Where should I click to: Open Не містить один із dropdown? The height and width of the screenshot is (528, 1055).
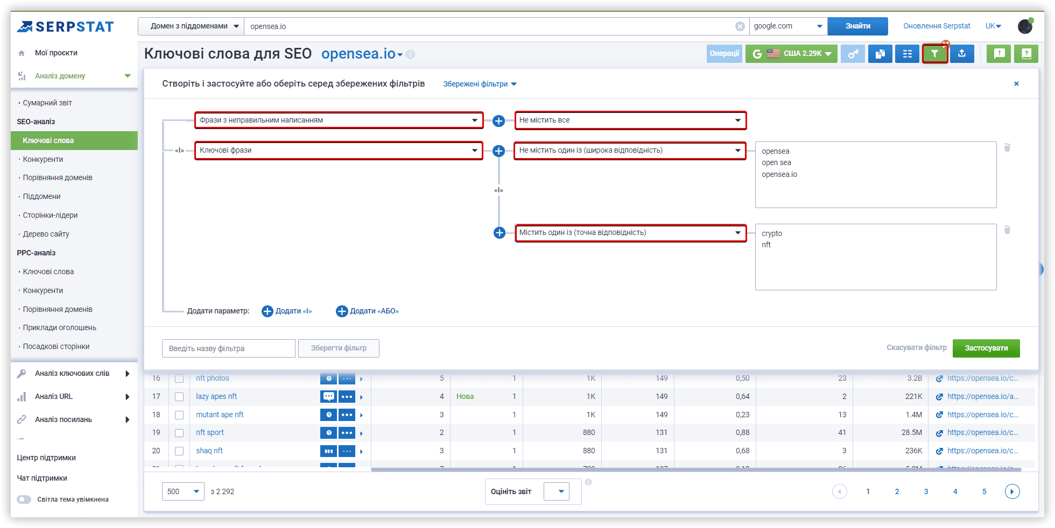(630, 151)
